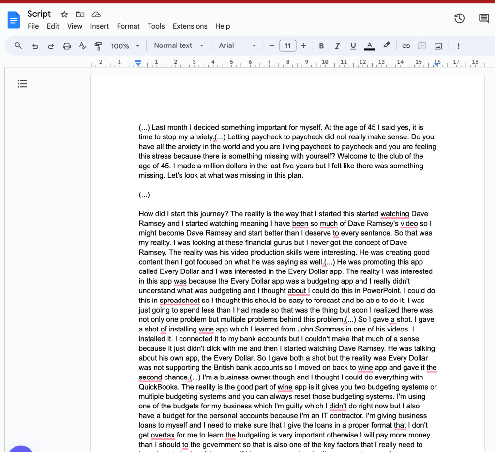The height and width of the screenshot is (452, 495).
Task: Decrease font size with minus button
Action: (271, 46)
